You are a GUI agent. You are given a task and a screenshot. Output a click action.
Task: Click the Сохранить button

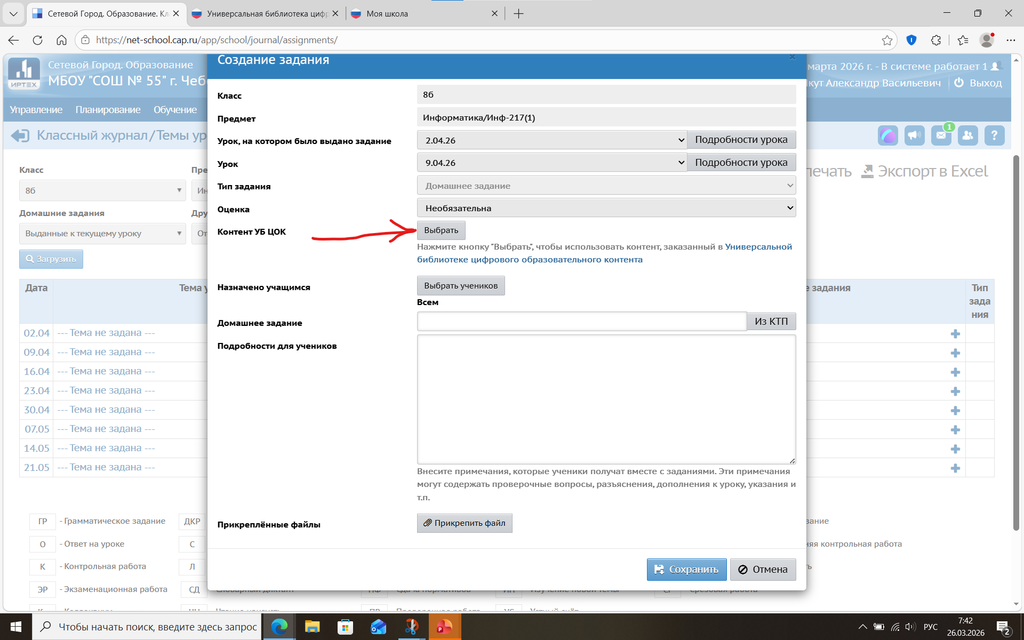click(686, 569)
